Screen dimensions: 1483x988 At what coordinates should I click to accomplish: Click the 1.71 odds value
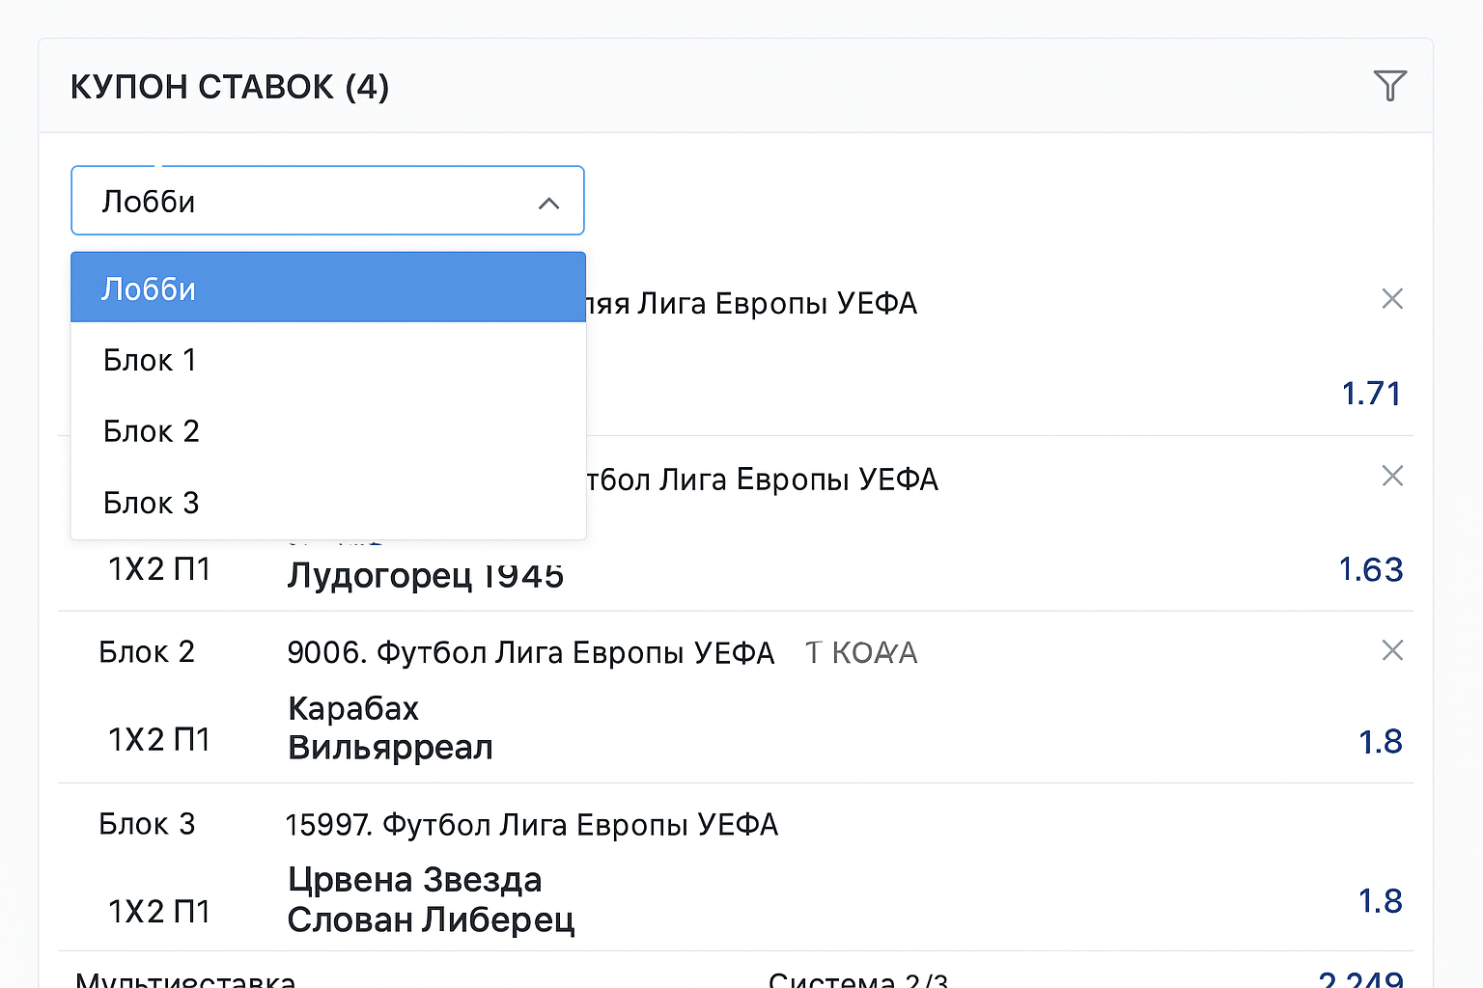click(x=1371, y=394)
